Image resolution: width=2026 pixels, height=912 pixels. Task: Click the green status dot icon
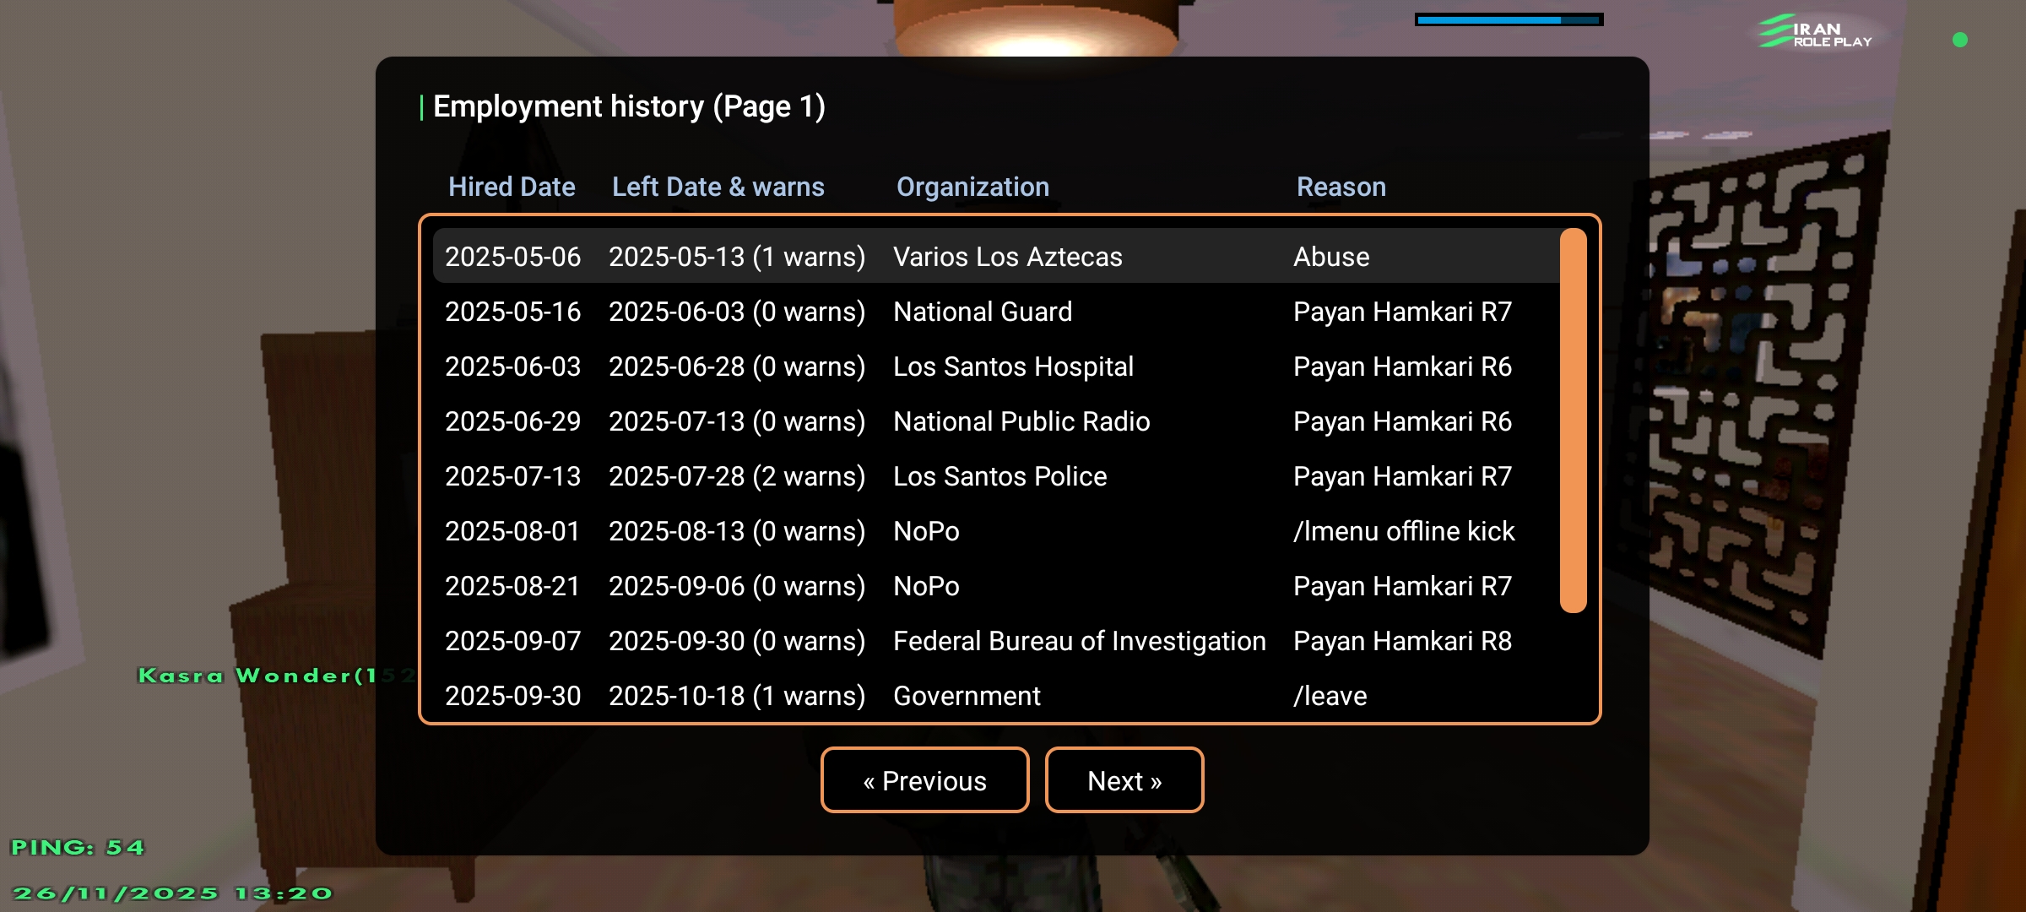pos(1960,40)
